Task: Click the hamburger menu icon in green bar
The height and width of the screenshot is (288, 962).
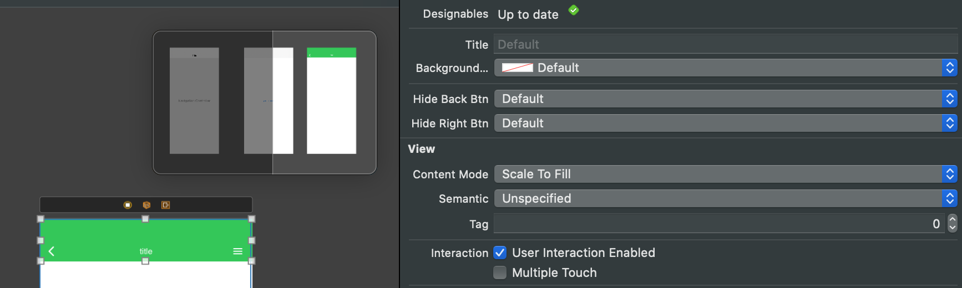Action: pos(238,251)
